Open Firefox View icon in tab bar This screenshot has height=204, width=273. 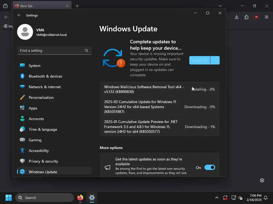coord(5,6)
